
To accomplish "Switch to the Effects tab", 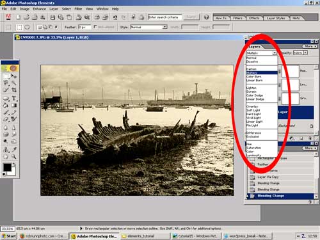I will (x=254, y=18).
